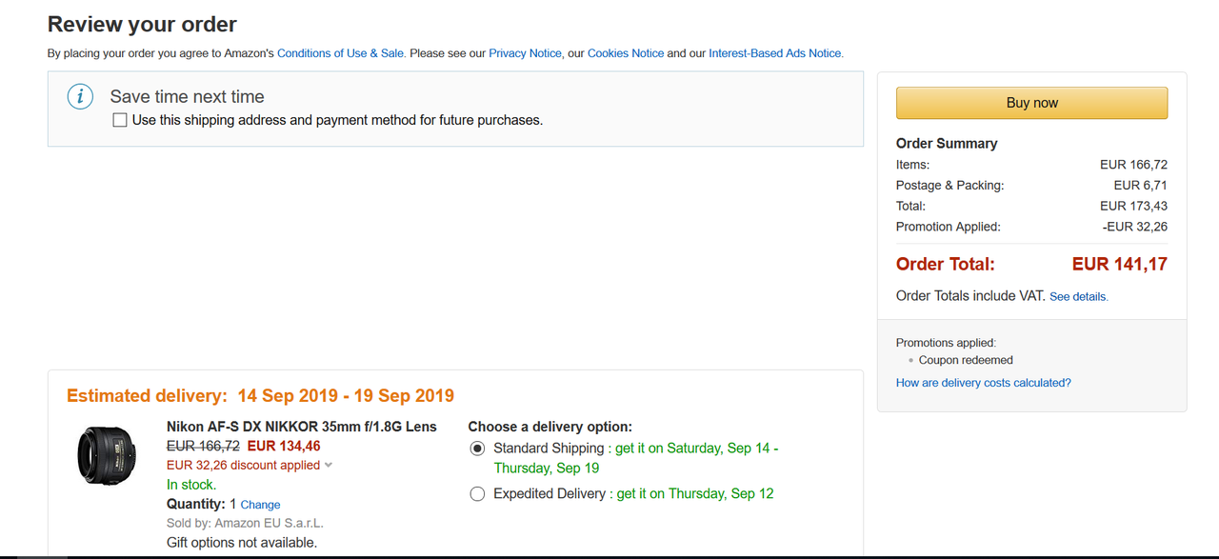Check the save shipping address checkbox
The height and width of the screenshot is (559, 1219).
(120, 120)
